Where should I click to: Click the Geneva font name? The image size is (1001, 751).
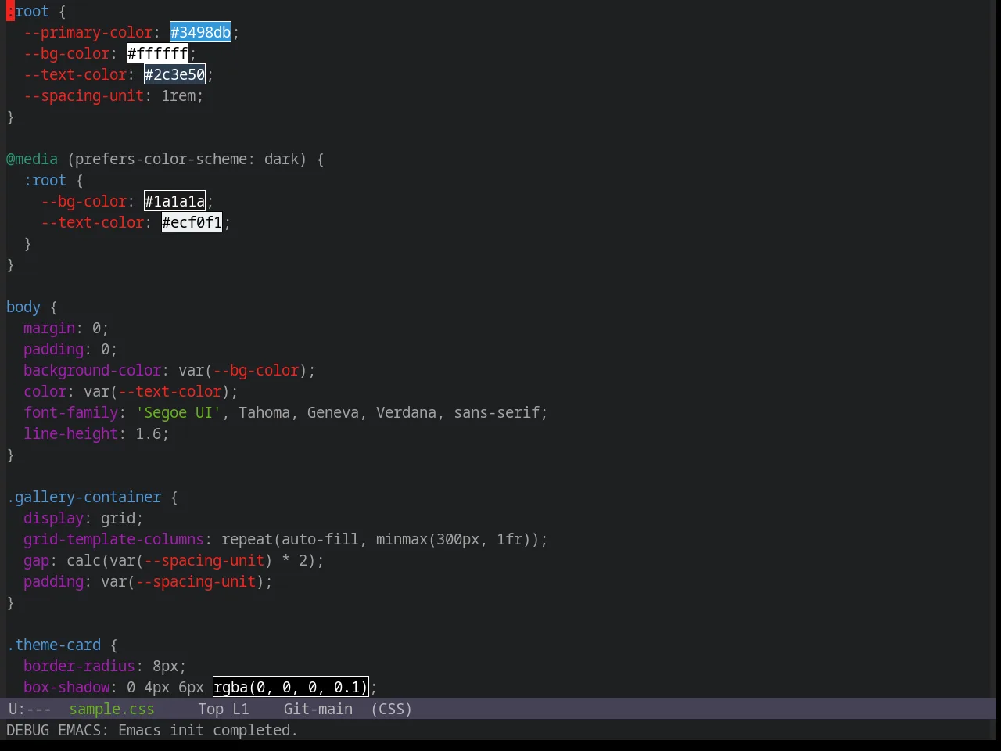coord(333,412)
